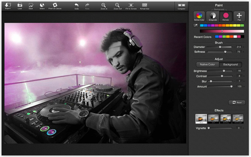The height and width of the screenshot is (157, 251).
Task: Increase Blur with the plus stepper
Action: pyautogui.click(x=244, y=82)
